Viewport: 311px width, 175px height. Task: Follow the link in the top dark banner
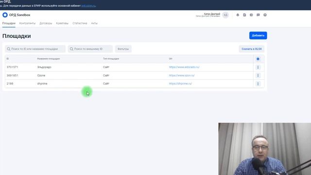point(88,6)
